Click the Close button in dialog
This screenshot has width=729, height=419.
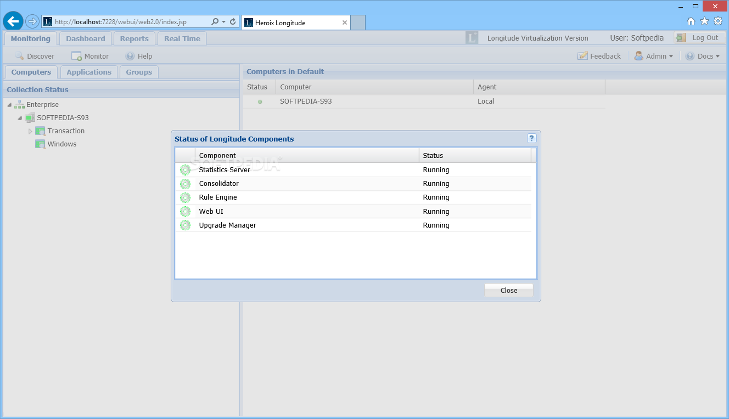(x=509, y=291)
